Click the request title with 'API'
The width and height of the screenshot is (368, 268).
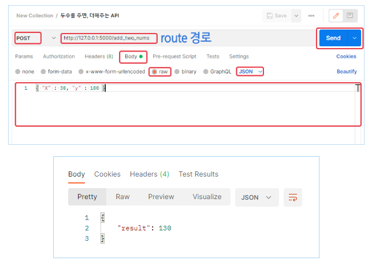90,16
